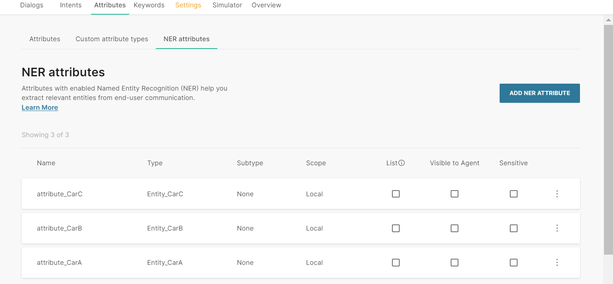Select the attribute_CarA name cell
This screenshot has height=284, width=613.
pos(60,262)
